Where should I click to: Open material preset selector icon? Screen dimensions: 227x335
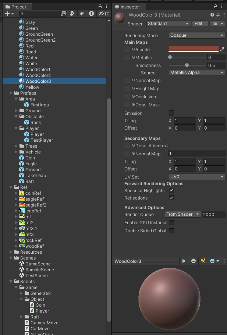(218, 15)
